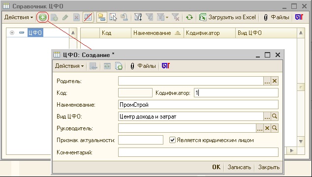
Task: Click the Вид ЦФО field value
Action: [191, 117]
